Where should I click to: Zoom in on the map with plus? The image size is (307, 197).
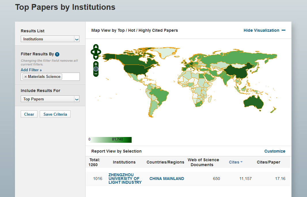(96, 64)
